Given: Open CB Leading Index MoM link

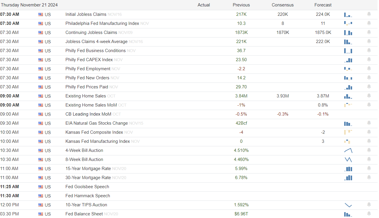Looking at the screenshot, I should 88,114.
